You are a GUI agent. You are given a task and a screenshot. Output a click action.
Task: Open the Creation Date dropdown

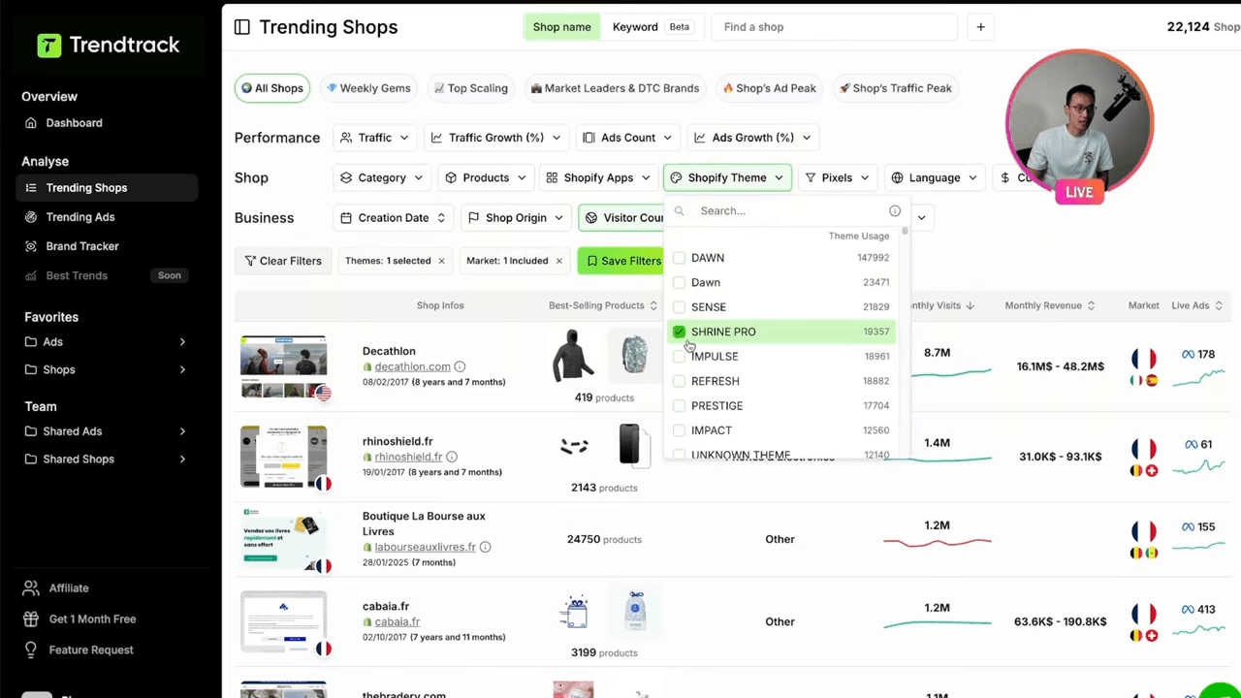tap(393, 217)
